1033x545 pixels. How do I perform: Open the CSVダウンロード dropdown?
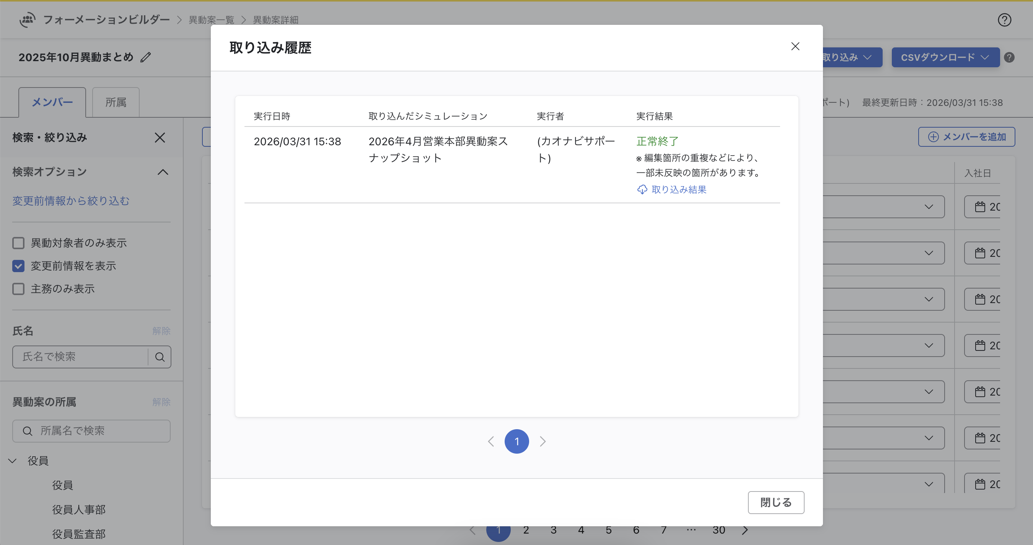[x=945, y=57]
